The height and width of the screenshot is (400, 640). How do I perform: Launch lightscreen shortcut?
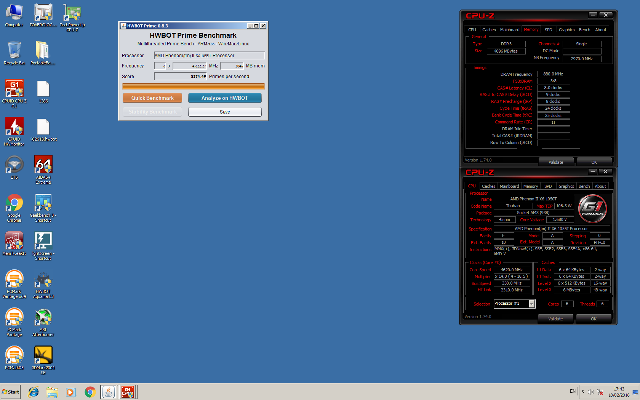pos(43,246)
